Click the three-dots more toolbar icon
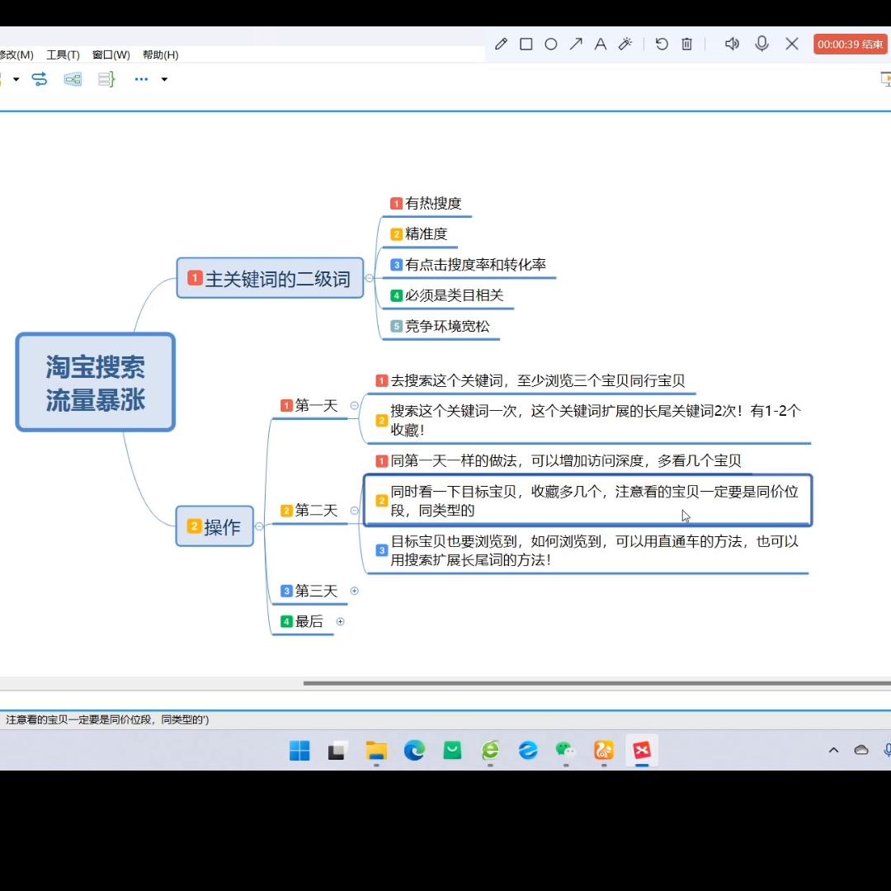891x891 pixels. click(142, 79)
